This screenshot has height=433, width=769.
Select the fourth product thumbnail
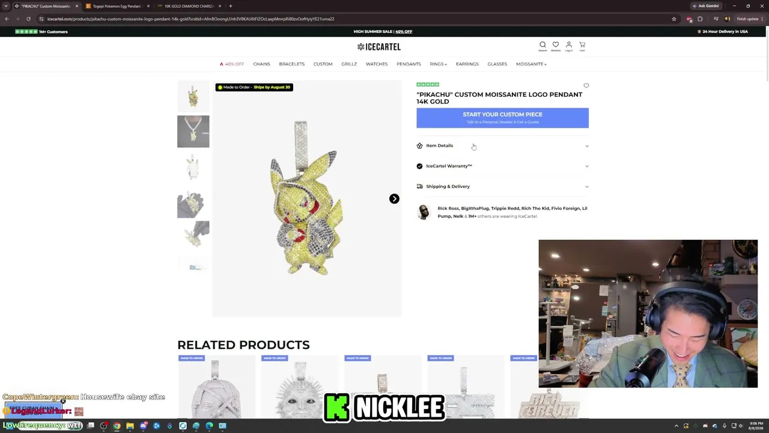coord(193,202)
